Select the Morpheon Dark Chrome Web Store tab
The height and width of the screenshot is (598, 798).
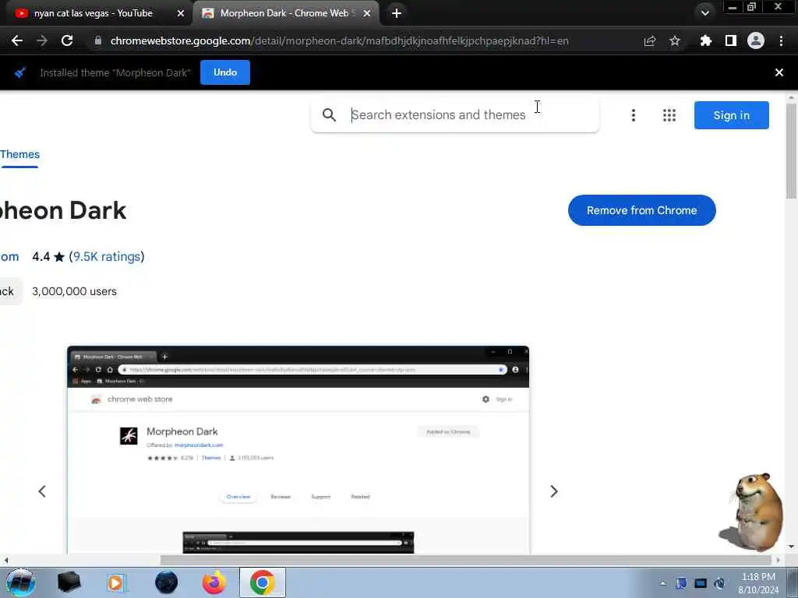click(284, 13)
